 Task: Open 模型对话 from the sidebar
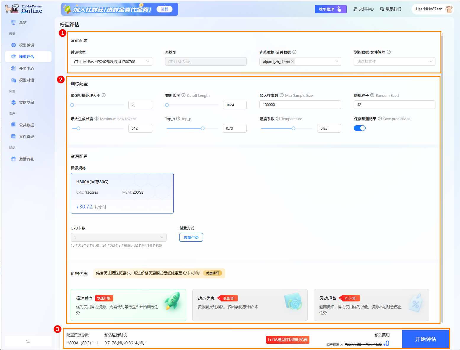click(27, 80)
